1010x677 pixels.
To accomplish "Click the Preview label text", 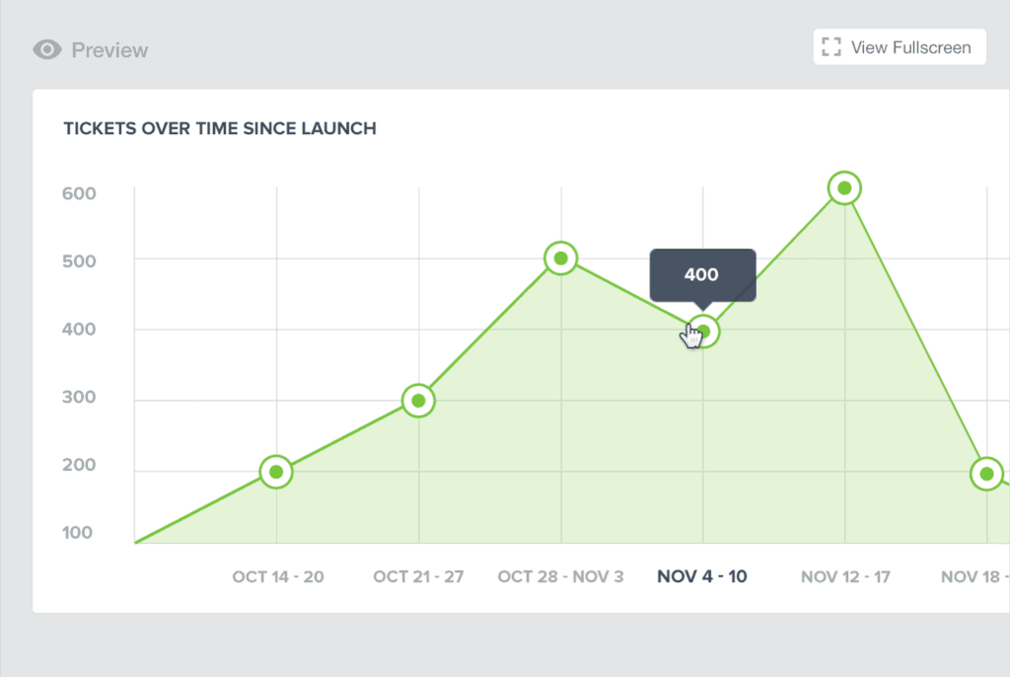I will [x=109, y=49].
